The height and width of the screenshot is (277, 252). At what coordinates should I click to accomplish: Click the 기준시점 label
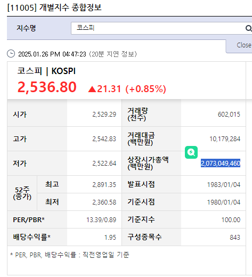(141, 202)
